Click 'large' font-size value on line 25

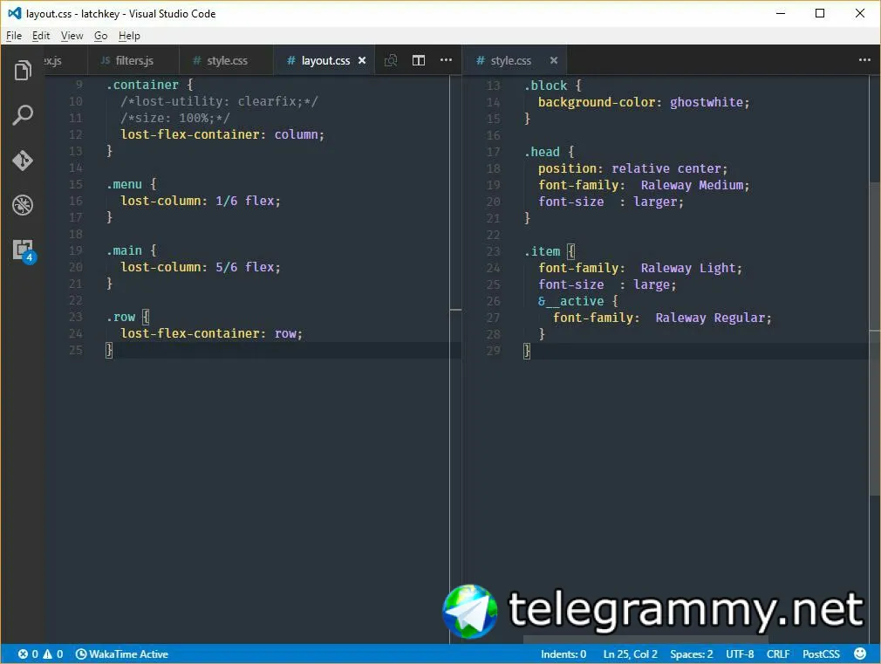tap(652, 284)
